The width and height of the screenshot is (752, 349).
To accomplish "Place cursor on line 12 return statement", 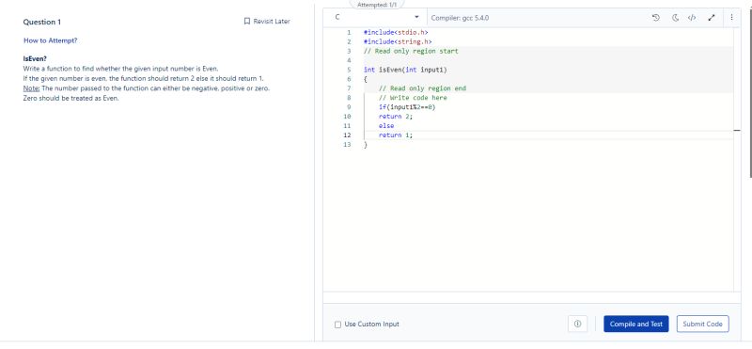I will 396,135.
